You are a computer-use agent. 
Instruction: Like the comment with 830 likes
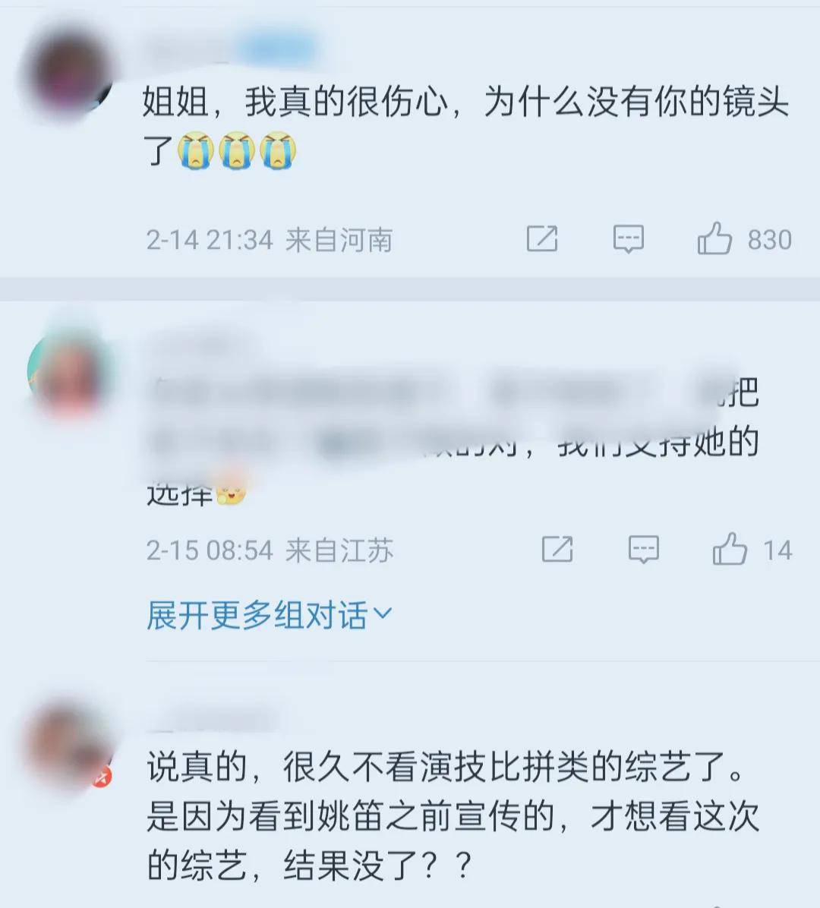(x=714, y=238)
